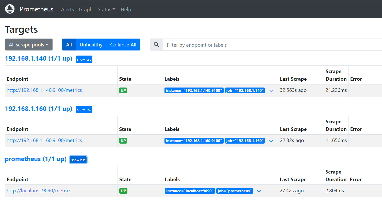
Task: Click the UP state badge for 192.168.1.140
Action: [x=123, y=91]
